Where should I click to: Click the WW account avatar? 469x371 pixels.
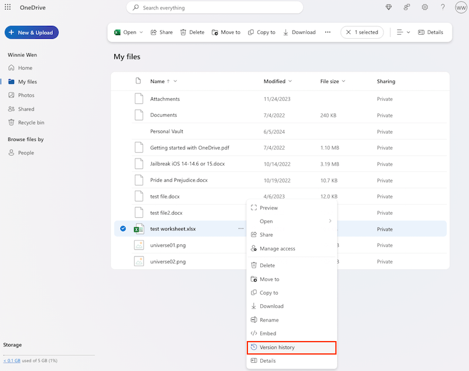[461, 7]
